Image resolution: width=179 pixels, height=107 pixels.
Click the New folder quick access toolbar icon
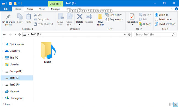pos(15,3)
